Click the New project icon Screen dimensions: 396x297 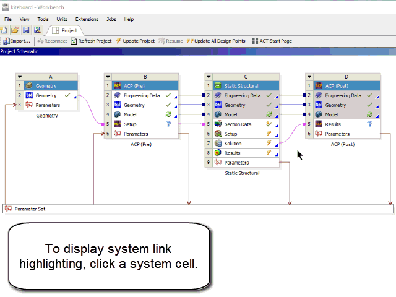[x=4, y=30]
